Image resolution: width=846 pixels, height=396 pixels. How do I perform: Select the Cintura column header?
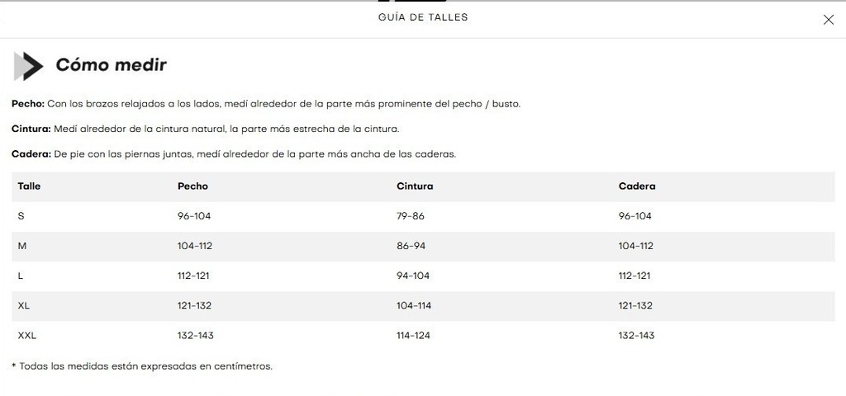[x=415, y=186]
